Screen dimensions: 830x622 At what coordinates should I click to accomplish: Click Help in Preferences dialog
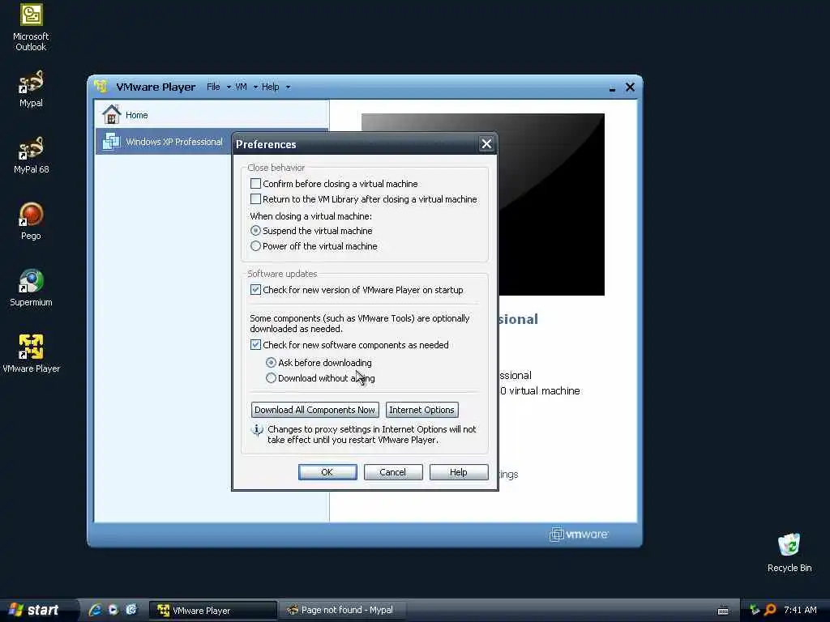459,472
